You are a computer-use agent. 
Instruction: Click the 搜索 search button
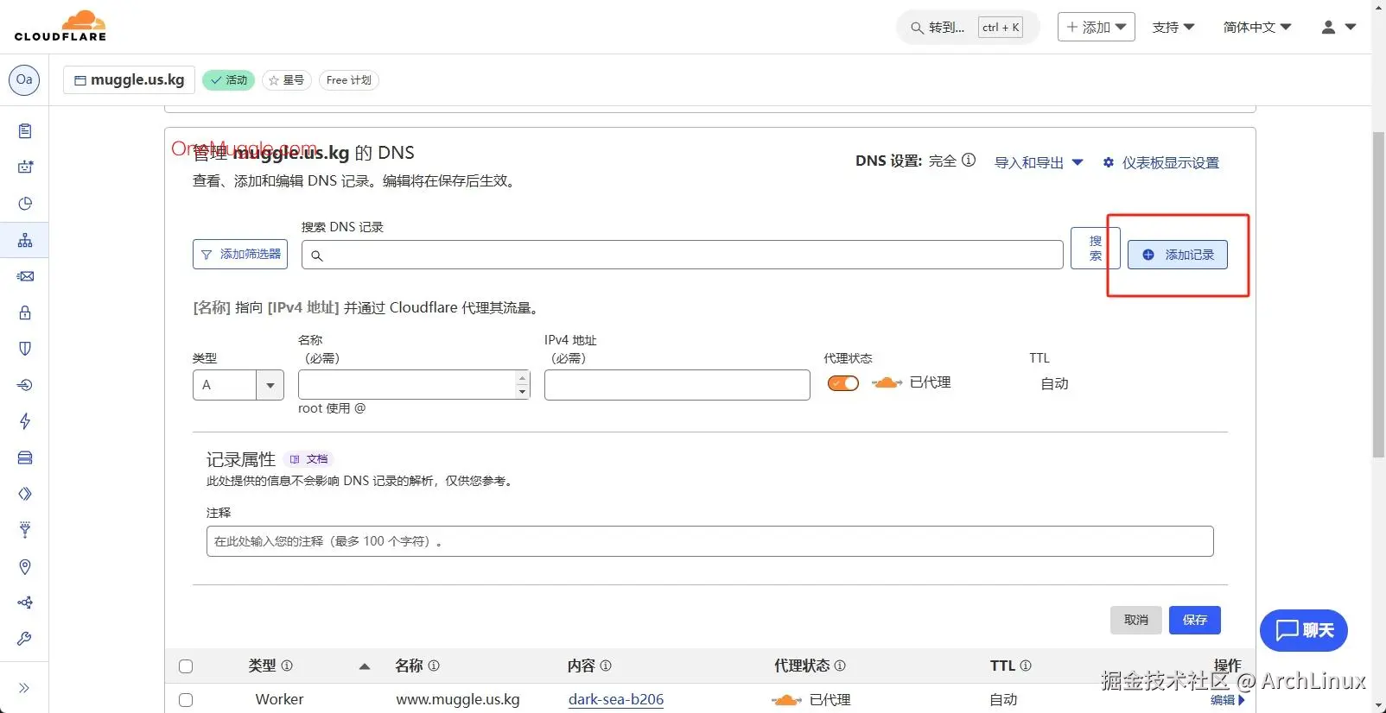tap(1096, 249)
